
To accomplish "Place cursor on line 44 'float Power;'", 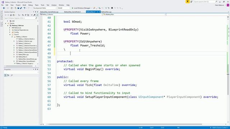I will pyautogui.click(x=80, y=34).
